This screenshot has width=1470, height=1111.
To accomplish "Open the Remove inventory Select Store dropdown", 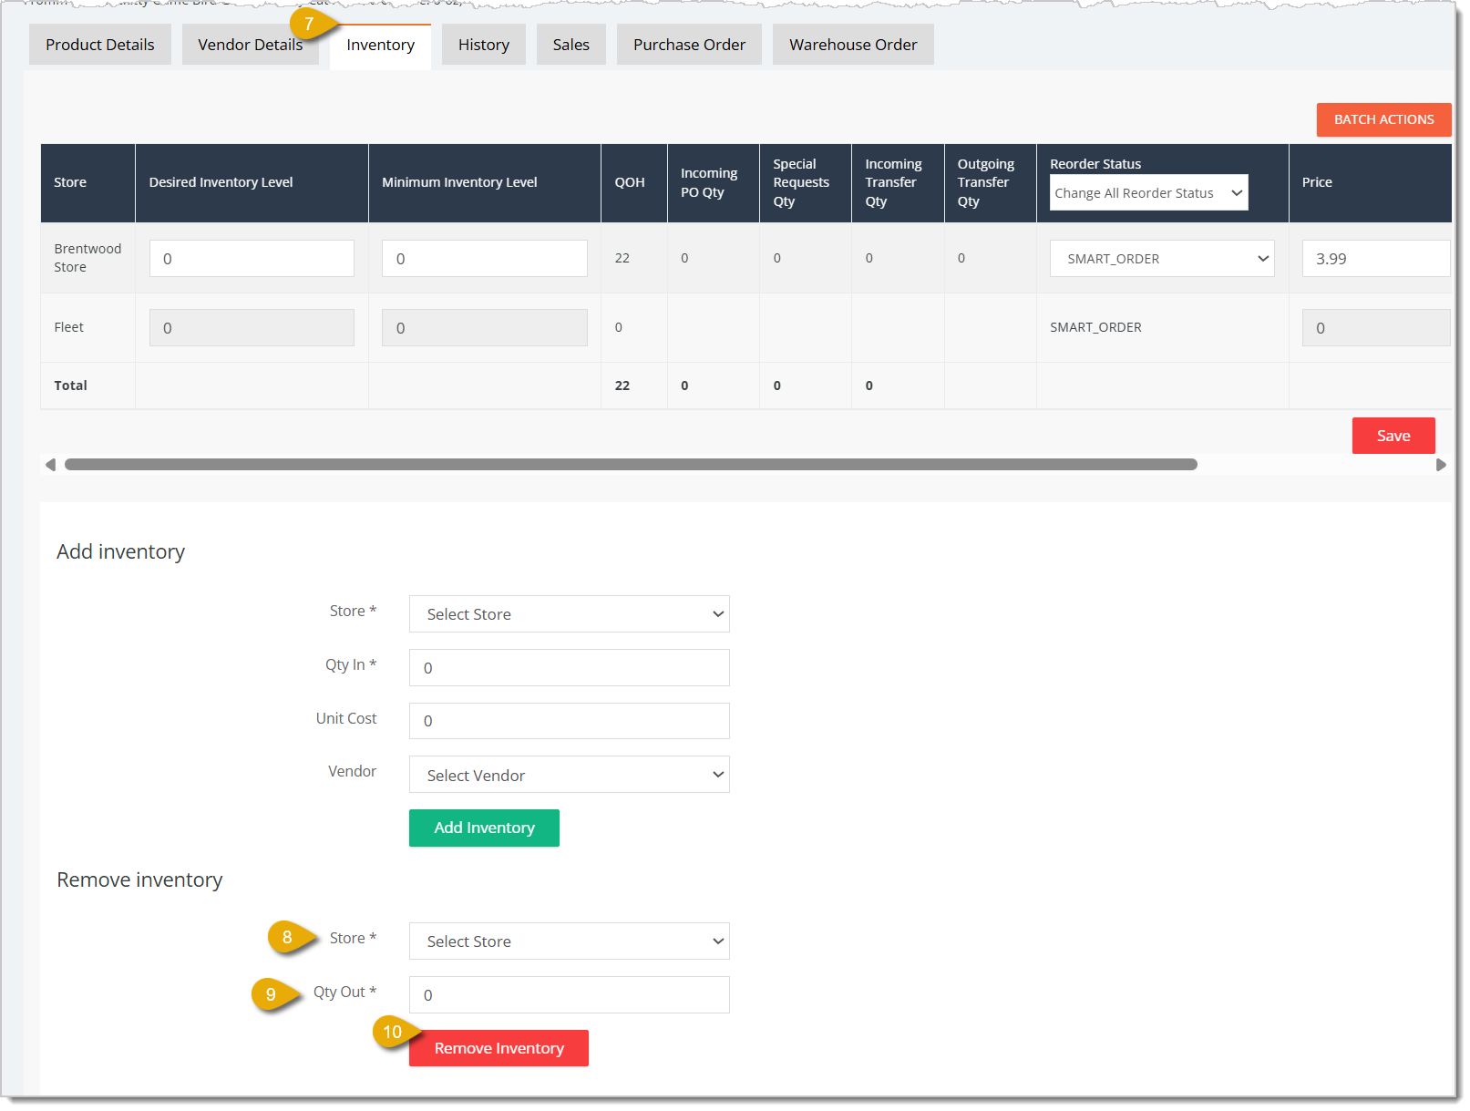I will click(x=569, y=941).
